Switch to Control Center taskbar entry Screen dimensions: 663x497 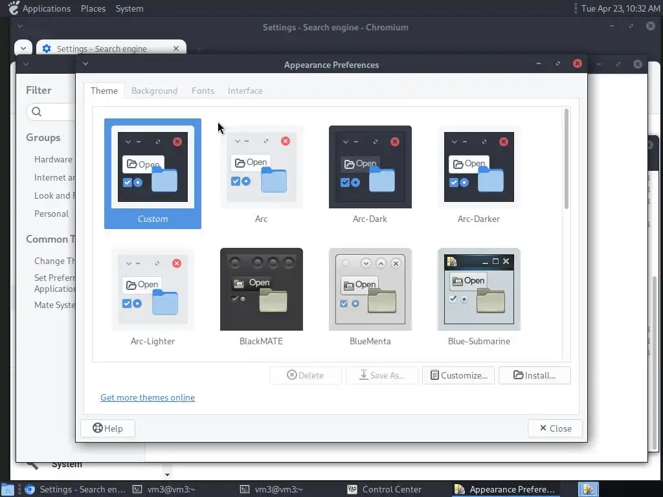coord(385,489)
